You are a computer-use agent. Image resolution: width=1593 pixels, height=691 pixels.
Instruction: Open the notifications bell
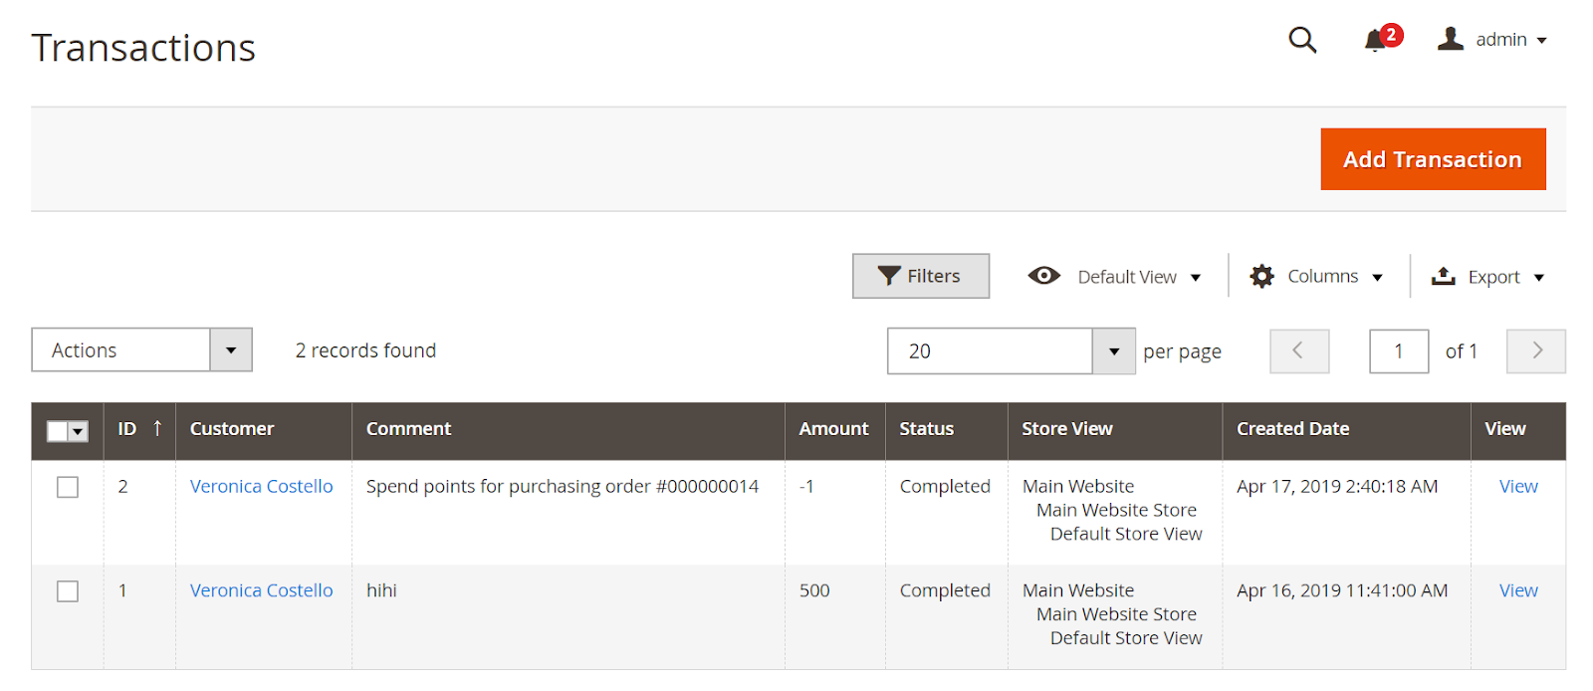(1376, 40)
